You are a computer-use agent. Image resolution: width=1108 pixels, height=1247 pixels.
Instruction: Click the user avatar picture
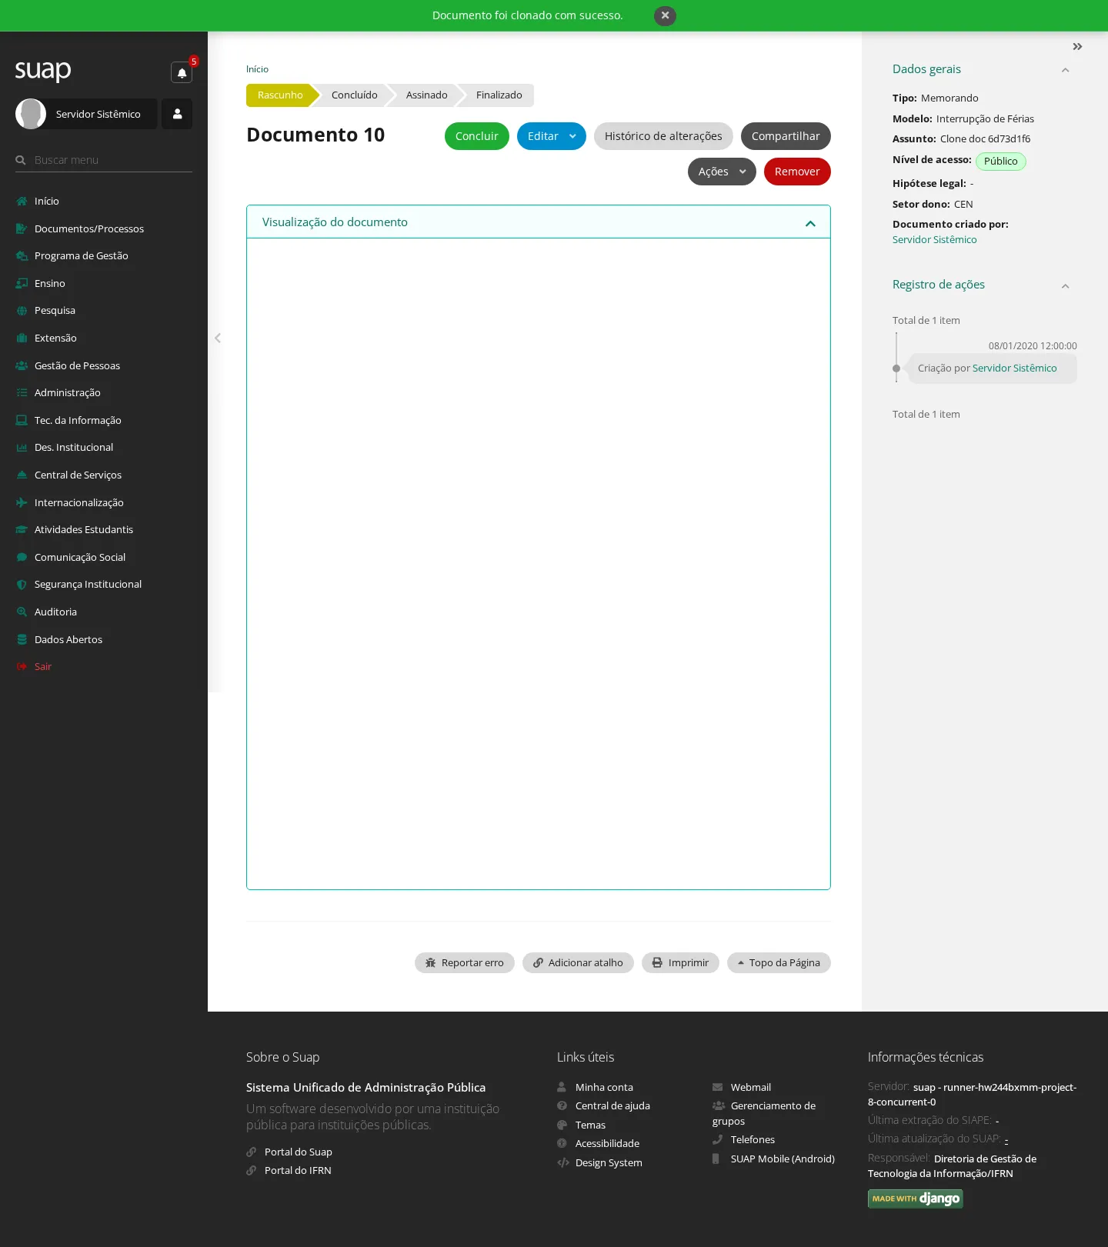tap(31, 114)
